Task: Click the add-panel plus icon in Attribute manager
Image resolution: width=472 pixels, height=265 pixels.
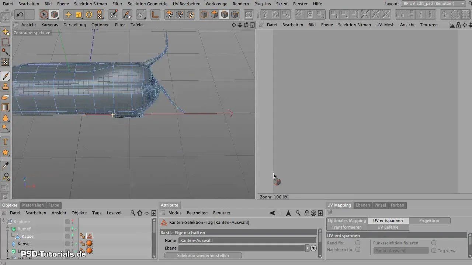Action: tap(320, 213)
